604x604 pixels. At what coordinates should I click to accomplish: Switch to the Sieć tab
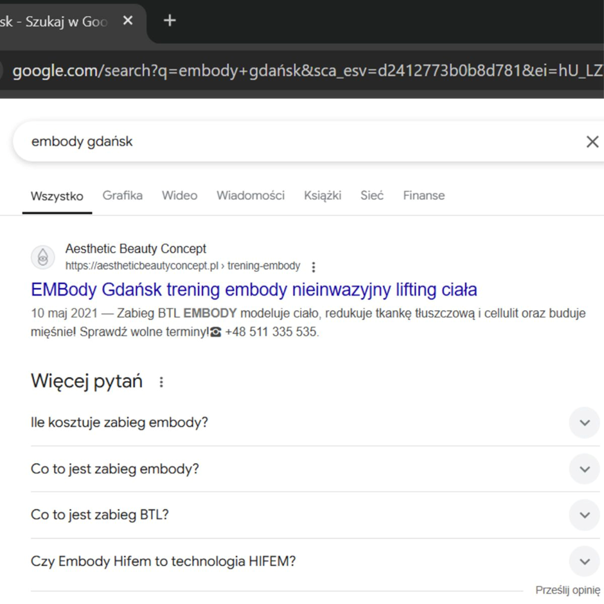(372, 196)
